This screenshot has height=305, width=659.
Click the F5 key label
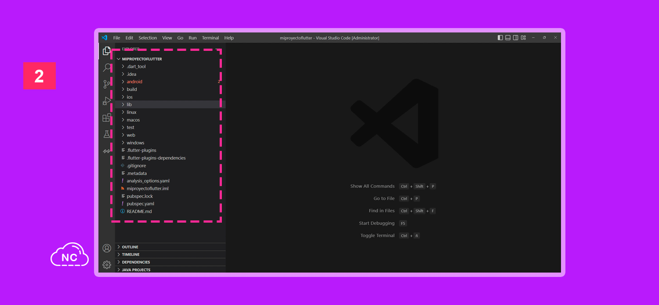pos(403,223)
